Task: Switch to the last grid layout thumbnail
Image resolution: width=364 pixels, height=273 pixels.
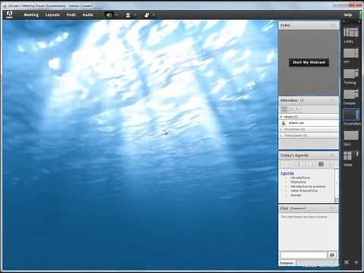Action: [350, 156]
